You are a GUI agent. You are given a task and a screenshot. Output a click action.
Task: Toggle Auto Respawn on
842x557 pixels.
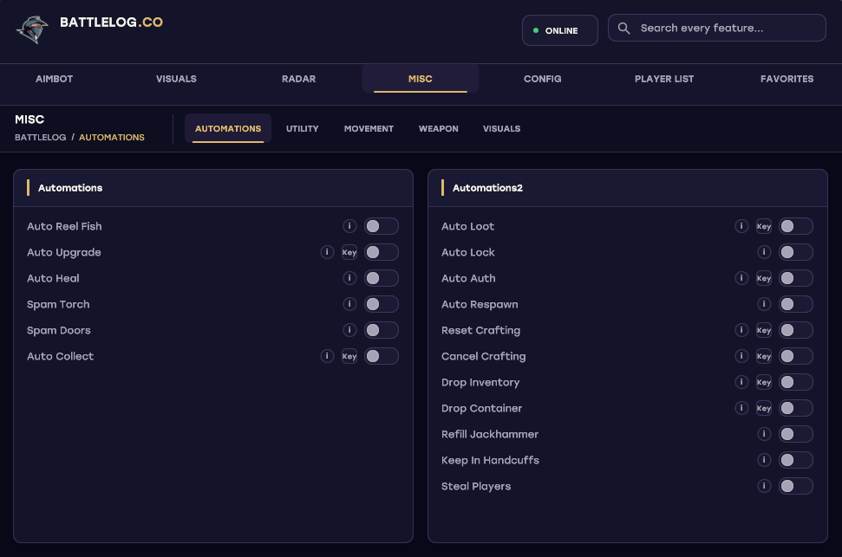pos(796,304)
